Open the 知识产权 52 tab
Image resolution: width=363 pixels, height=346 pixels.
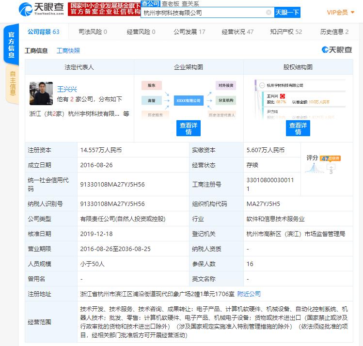(x=286, y=31)
